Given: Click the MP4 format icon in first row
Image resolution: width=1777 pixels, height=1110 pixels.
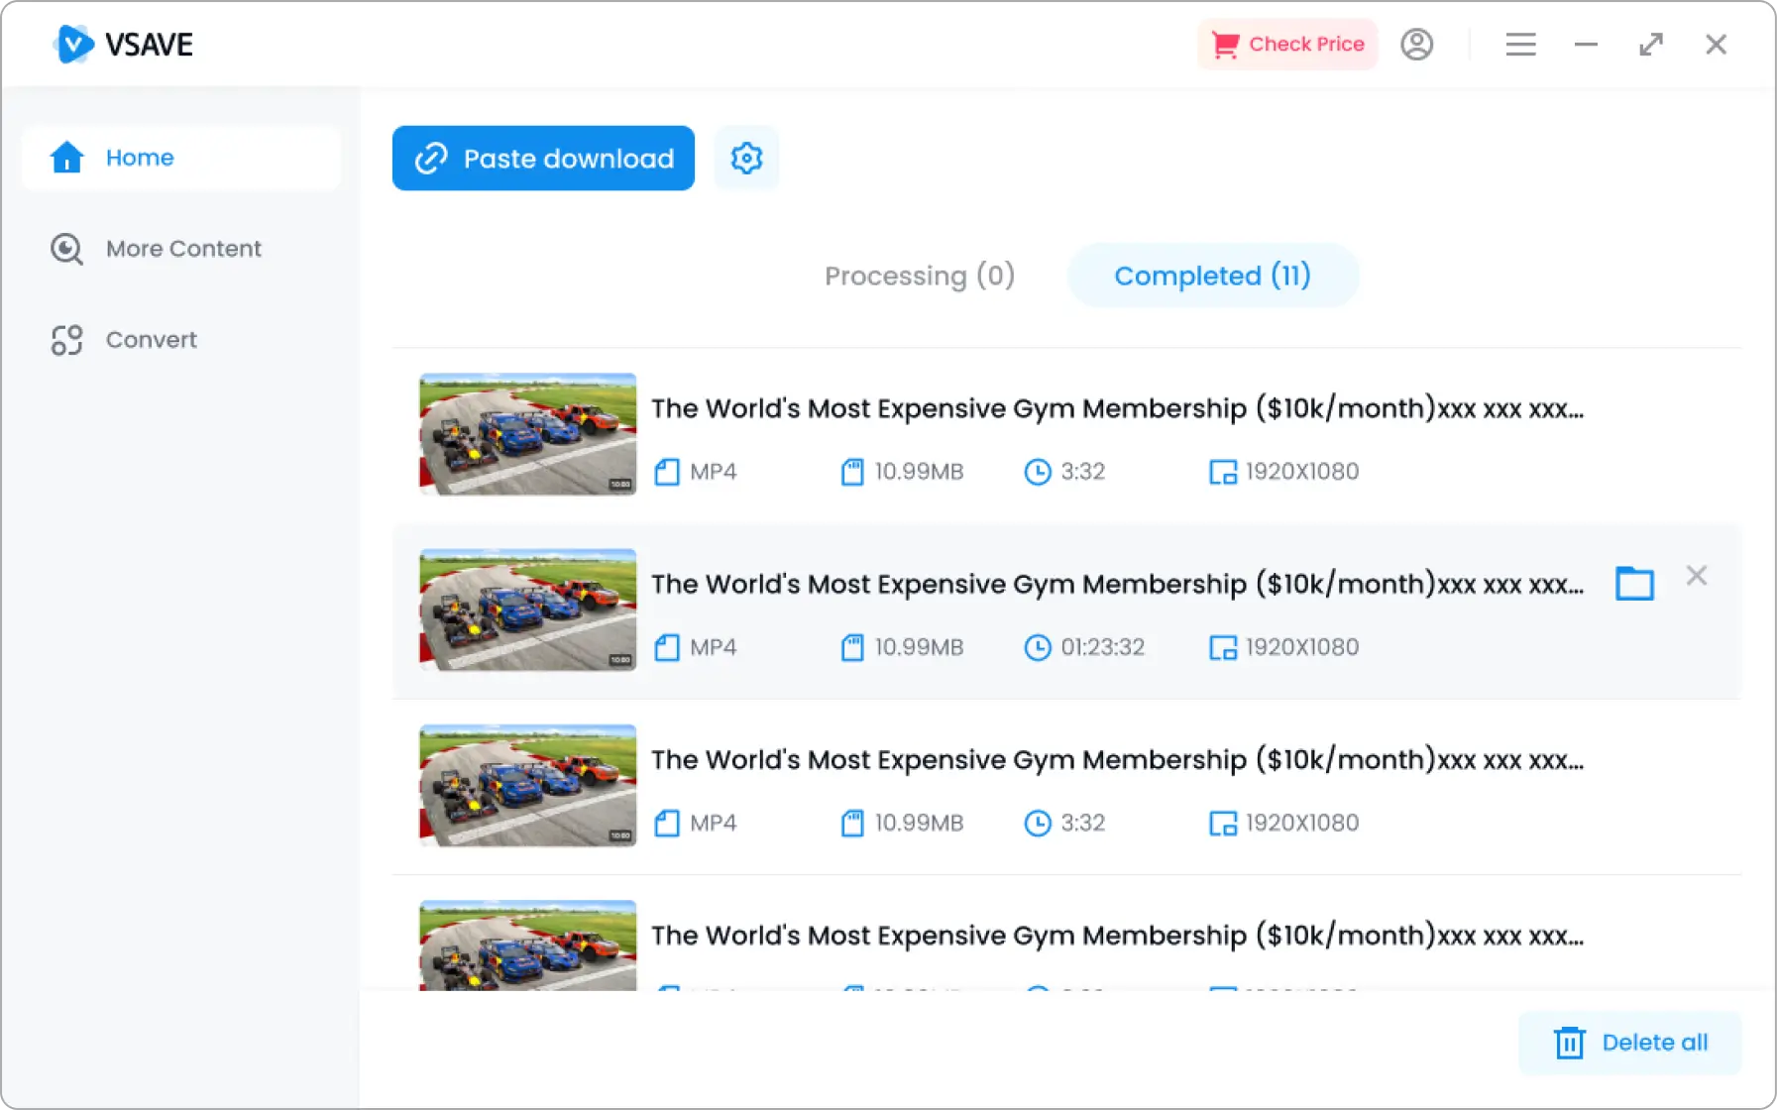Looking at the screenshot, I should pos(667,472).
